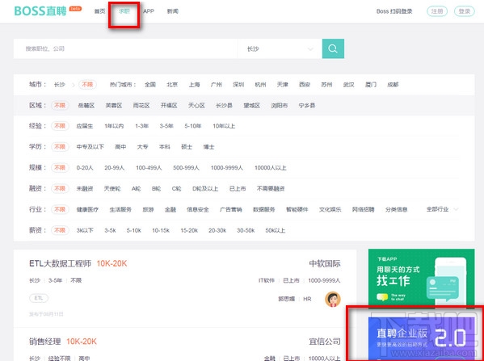Filter funding by 不需要融资

click(271, 188)
